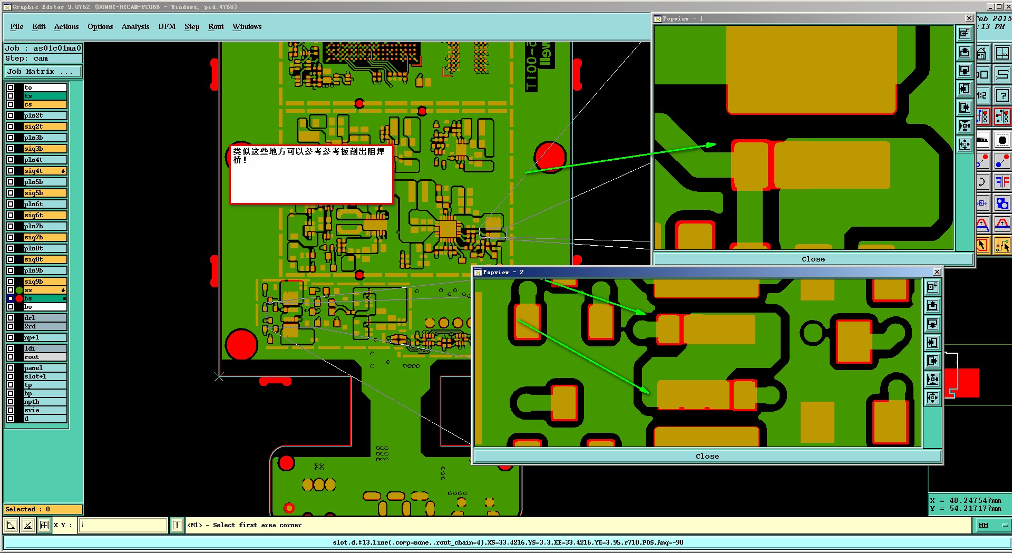The height and width of the screenshot is (553, 1012).
Task: Click the pan-down arrow icon in Popview 1
Action: click(x=965, y=71)
